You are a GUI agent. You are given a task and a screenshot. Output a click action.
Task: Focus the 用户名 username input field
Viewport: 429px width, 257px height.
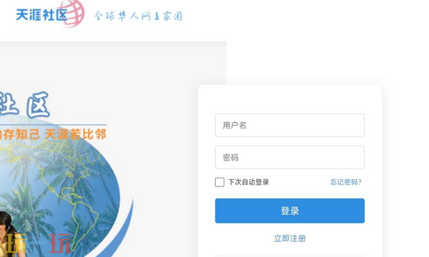[290, 126]
